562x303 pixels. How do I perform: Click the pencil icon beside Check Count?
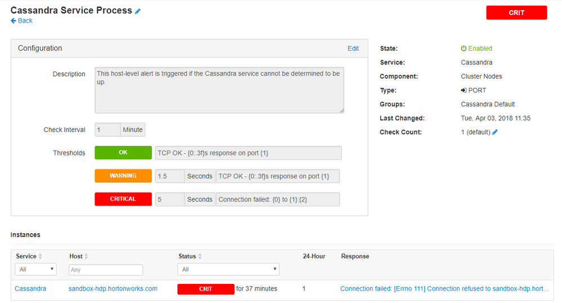click(494, 132)
